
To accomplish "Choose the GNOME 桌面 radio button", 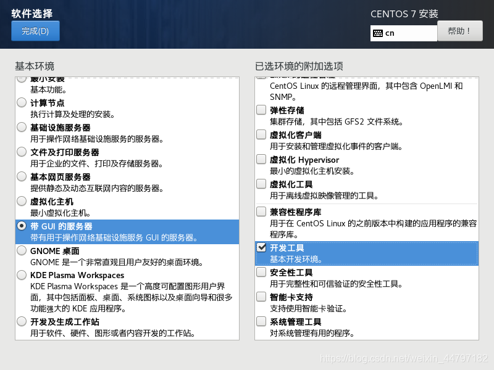I will (x=22, y=251).
